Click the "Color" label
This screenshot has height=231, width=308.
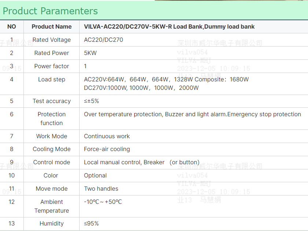point(51,175)
